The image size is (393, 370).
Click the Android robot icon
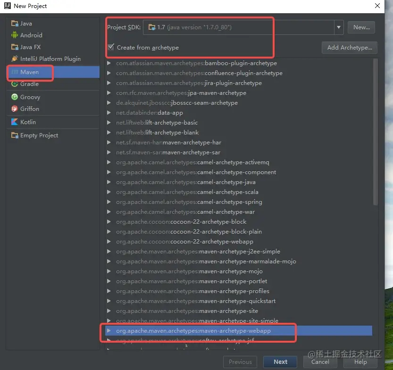pos(15,35)
